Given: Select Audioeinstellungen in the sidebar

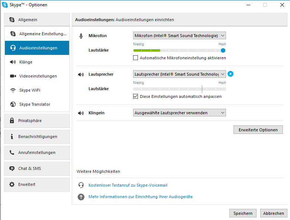Looking at the screenshot, I should coord(37,48).
